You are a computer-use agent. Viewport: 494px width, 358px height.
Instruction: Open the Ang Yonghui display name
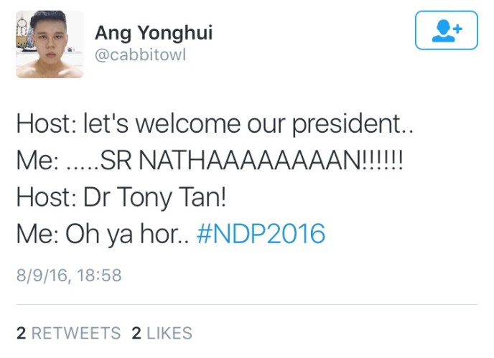(154, 33)
